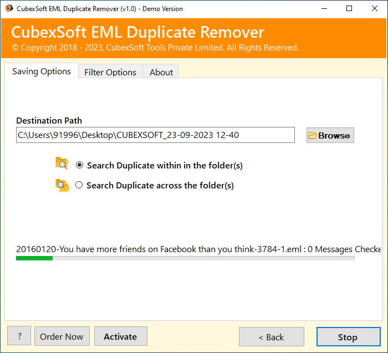Viewport: 388px width, 353px height.
Task: Select the Saving Options tab
Action: (x=42, y=71)
